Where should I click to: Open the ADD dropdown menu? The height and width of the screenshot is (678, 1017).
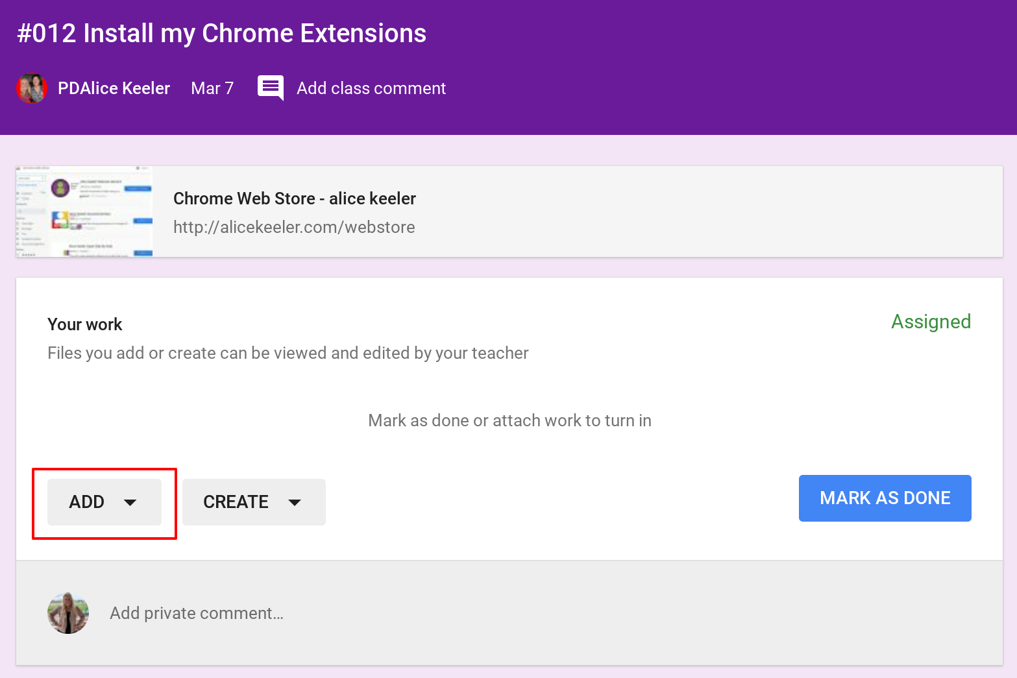(104, 502)
